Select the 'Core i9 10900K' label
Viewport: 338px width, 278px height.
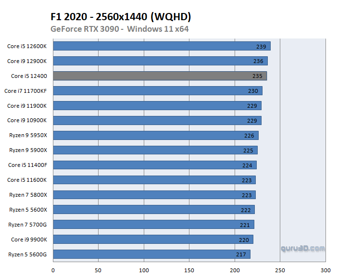pos(27,120)
